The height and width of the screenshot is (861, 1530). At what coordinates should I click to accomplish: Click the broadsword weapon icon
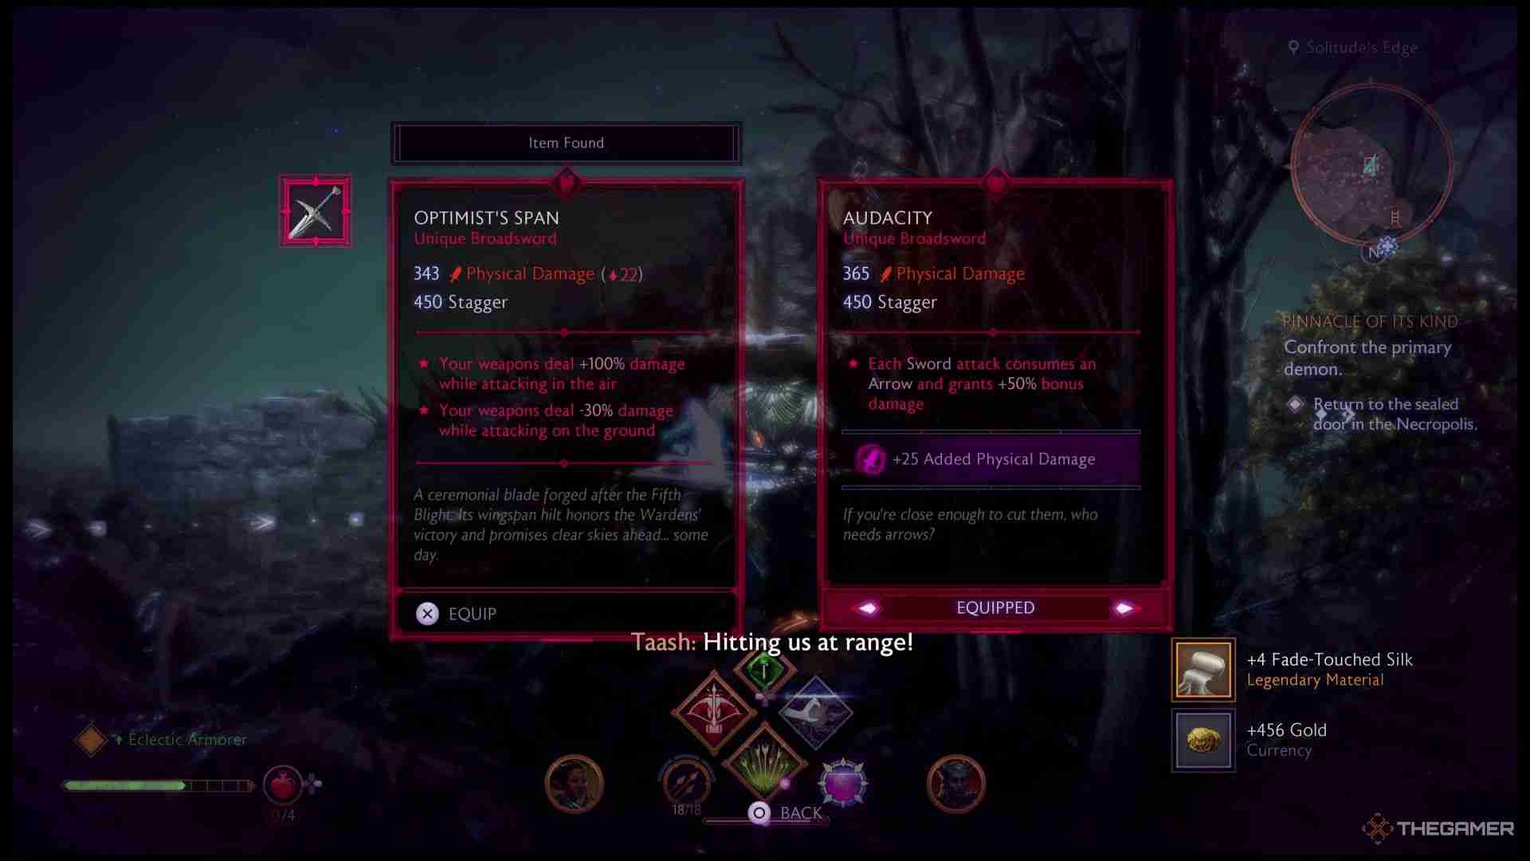[x=316, y=211]
